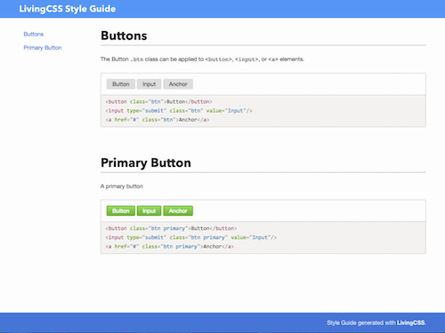Viewport: 445px width, 333px height.
Task: Click the input class="btn primary" code line
Action: pos(191,237)
